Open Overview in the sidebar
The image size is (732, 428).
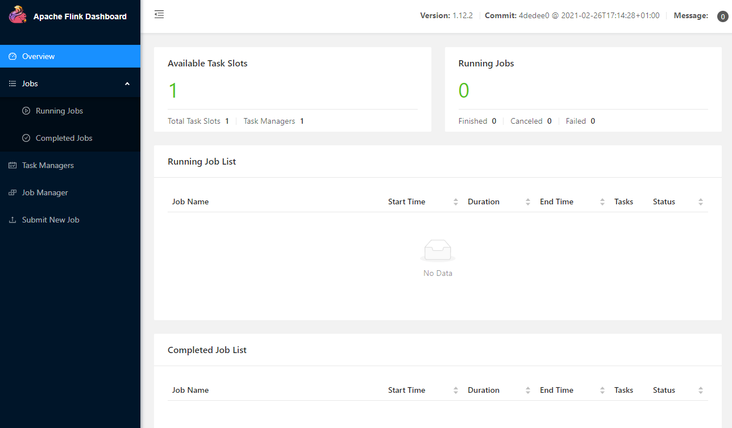pos(70,56)
